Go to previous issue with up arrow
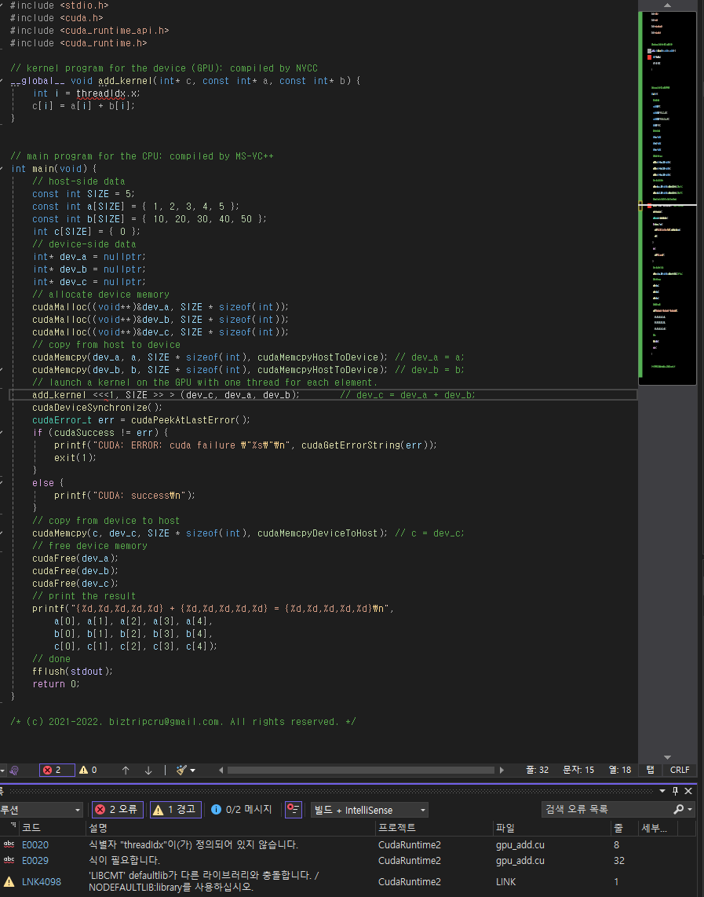Image resolution: width=704 pixels, height=897 pixels. click(x=126, y=770)
